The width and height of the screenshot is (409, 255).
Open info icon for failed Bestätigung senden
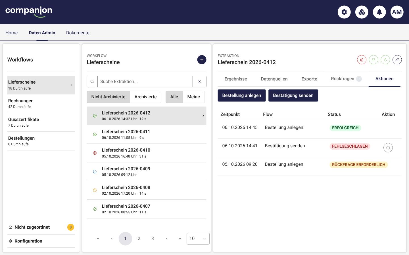[x=388, y=148]
